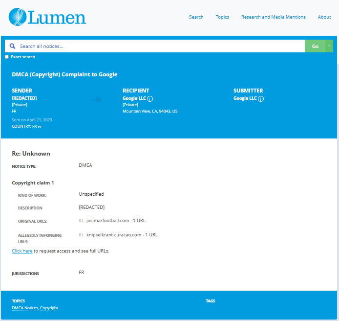Open info icon beside submitter Google LLC

(x=261, y=99)
